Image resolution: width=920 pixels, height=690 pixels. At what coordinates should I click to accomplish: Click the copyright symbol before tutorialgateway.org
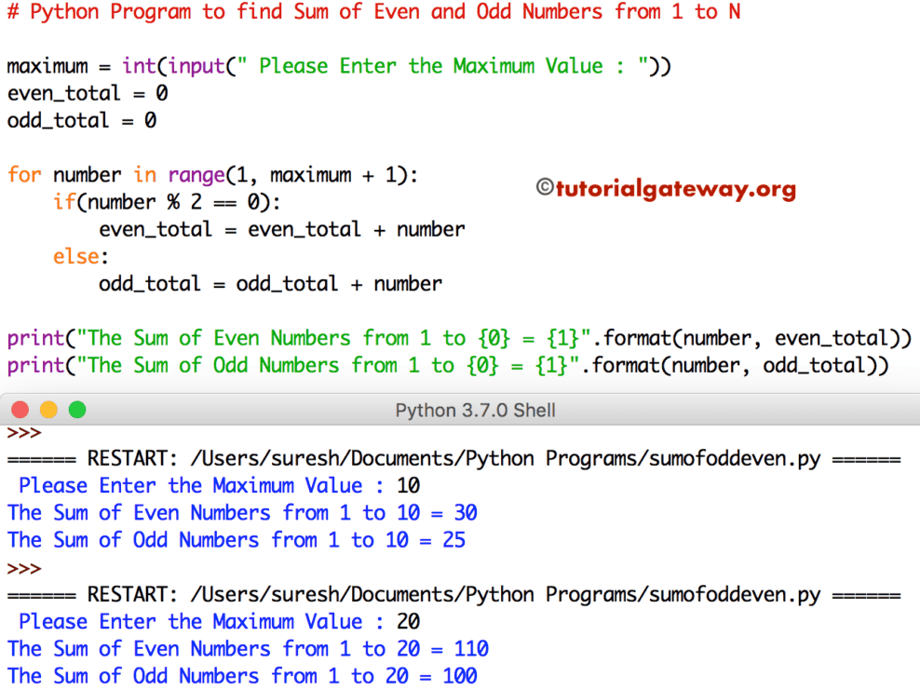click(543, 188)
